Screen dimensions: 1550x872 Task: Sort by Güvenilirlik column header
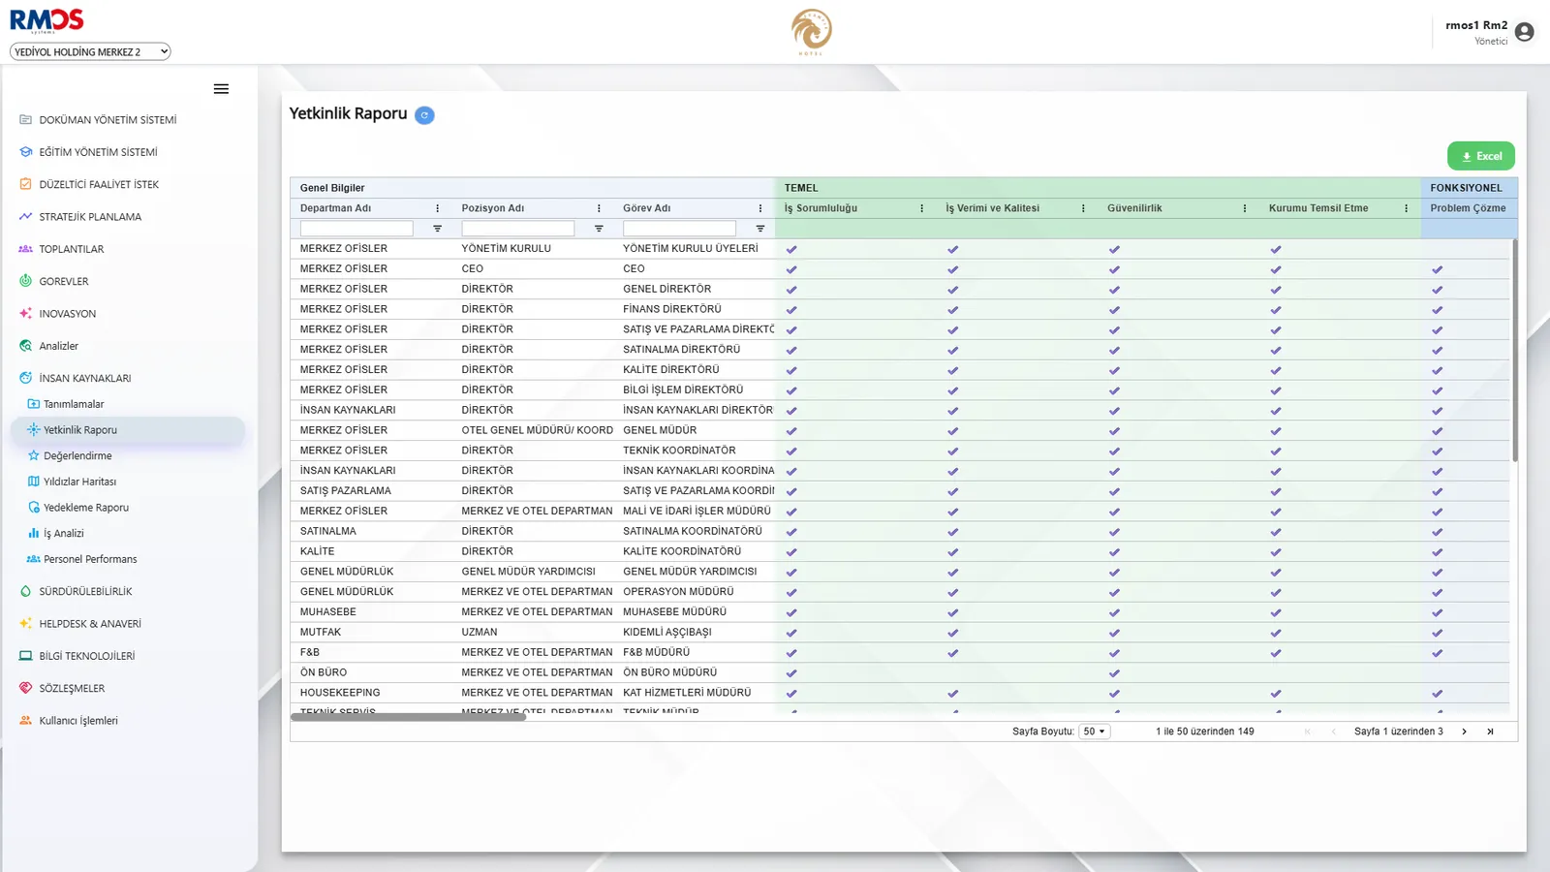(1134, 208)
